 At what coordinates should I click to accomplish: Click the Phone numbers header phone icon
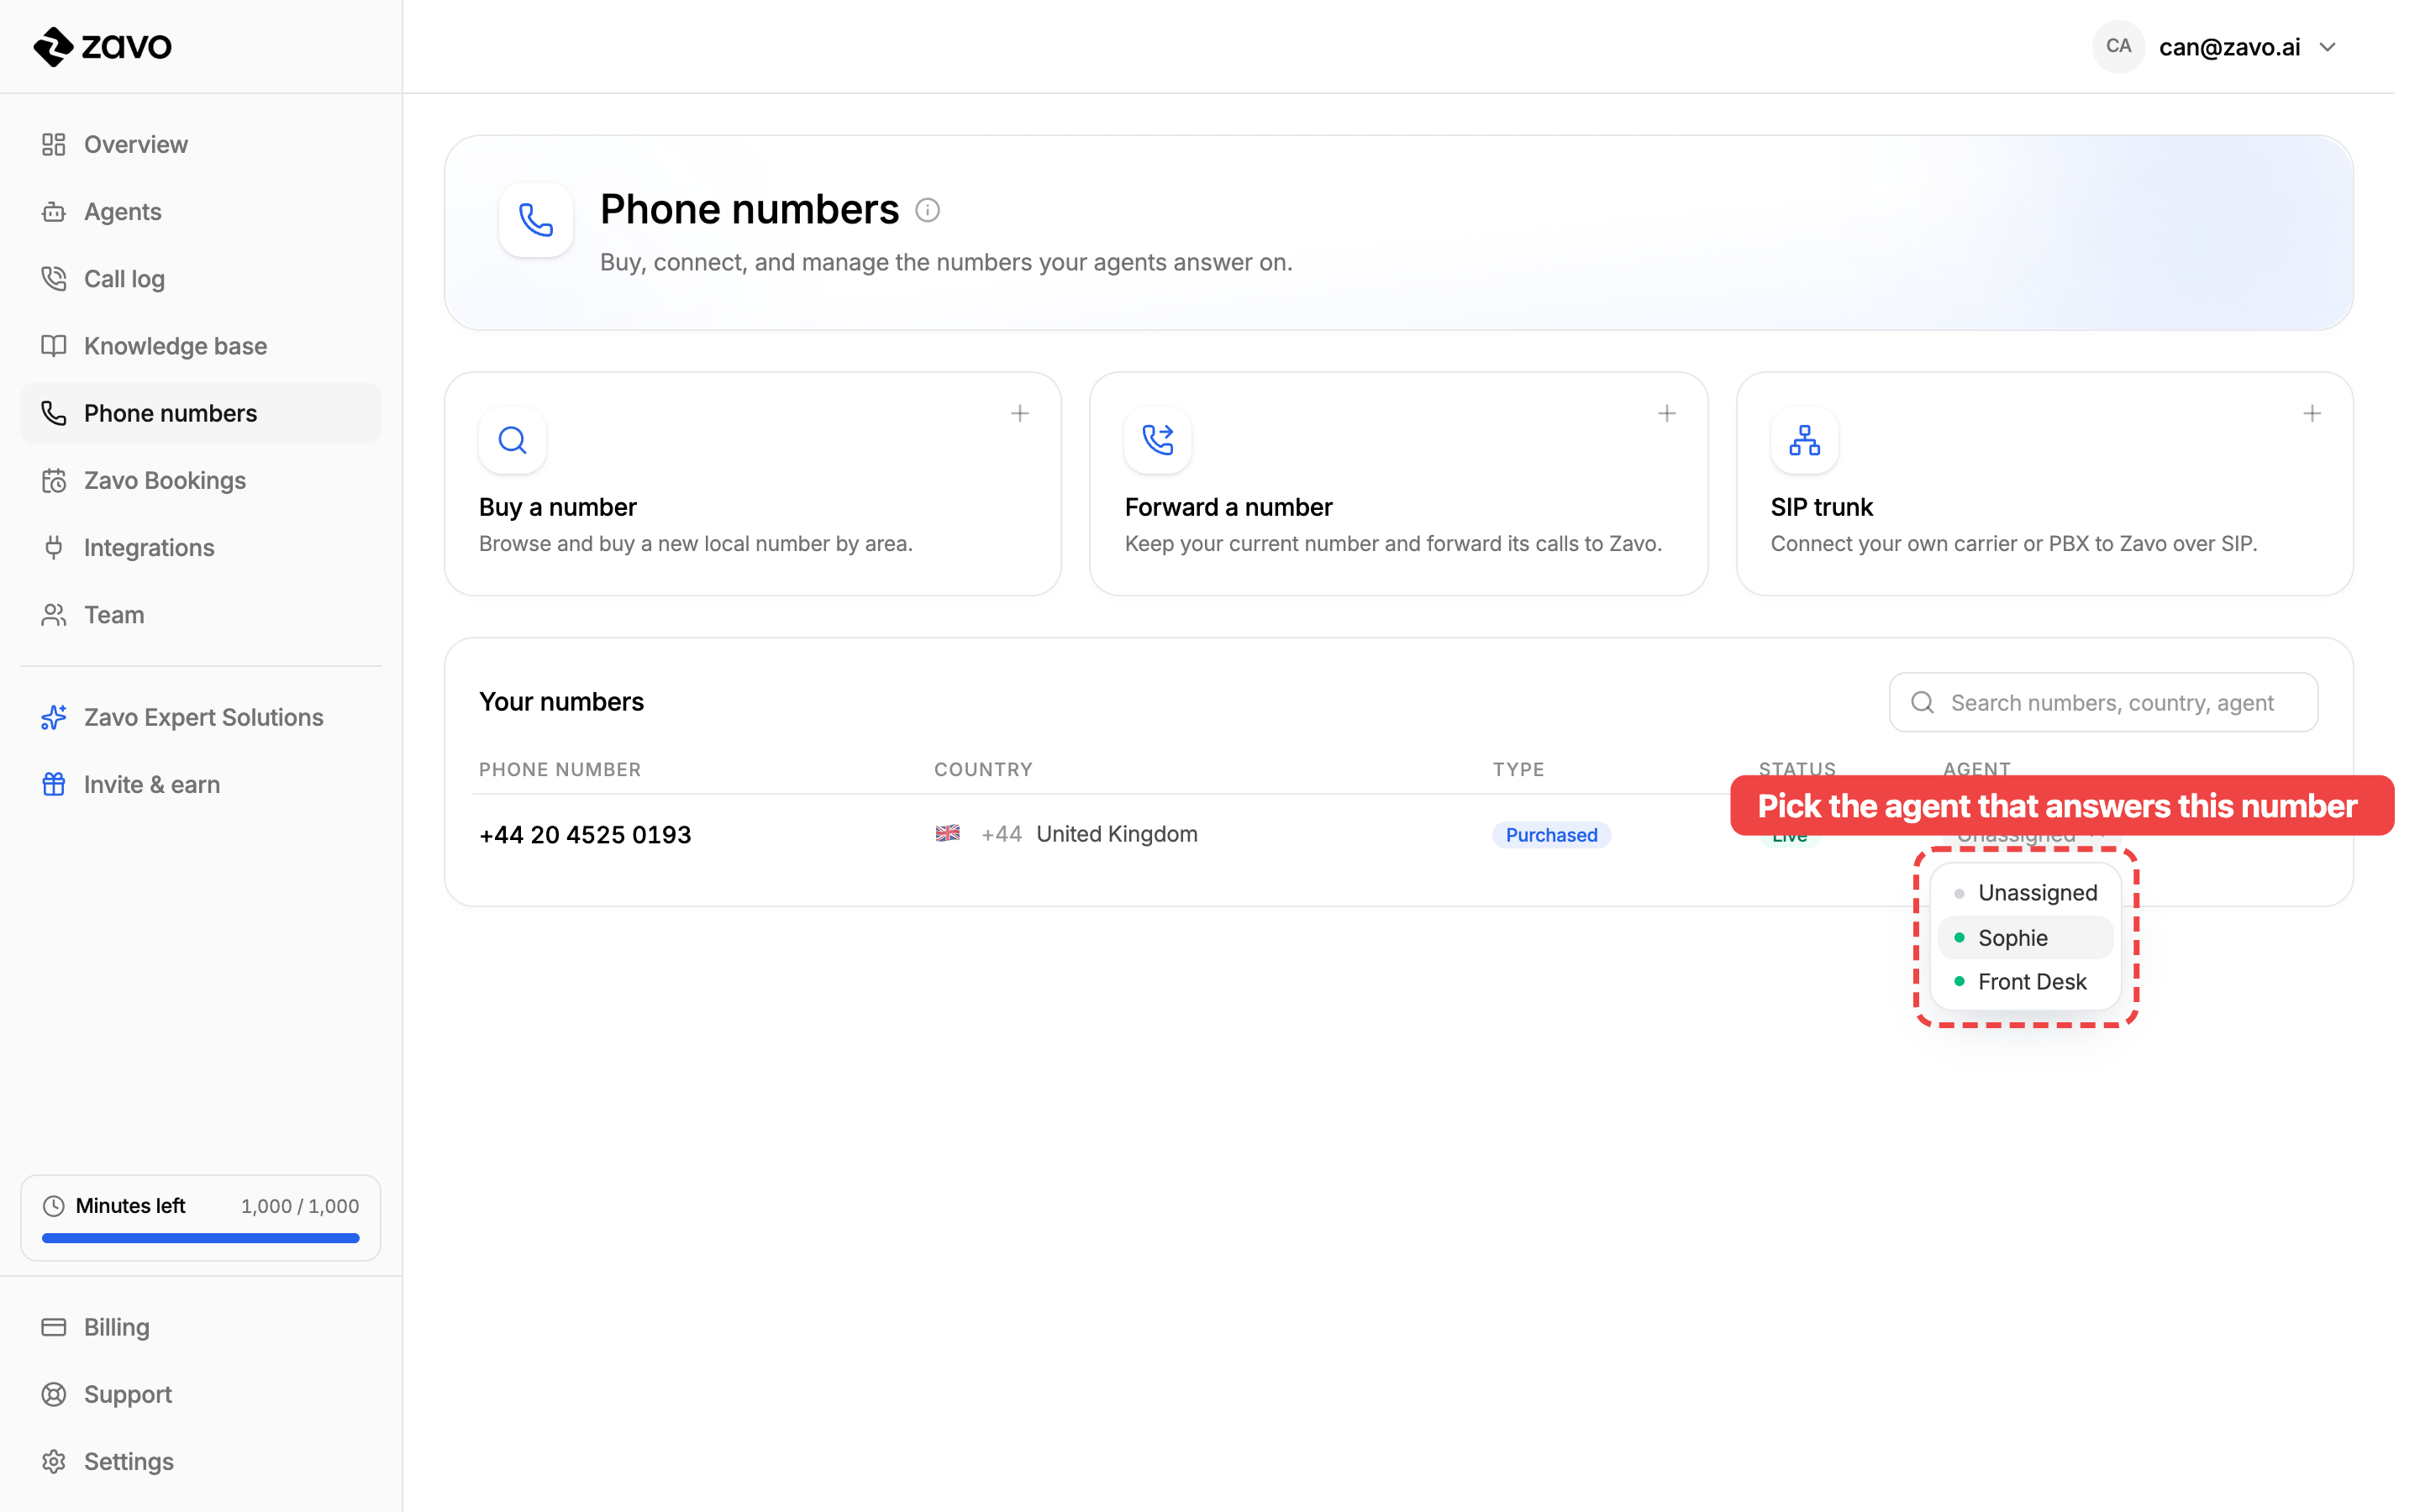coord(536,220)
